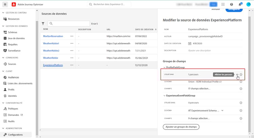254x138 pixels.
Task: Open the user profile avatar
Action: (x=248, y=4)
